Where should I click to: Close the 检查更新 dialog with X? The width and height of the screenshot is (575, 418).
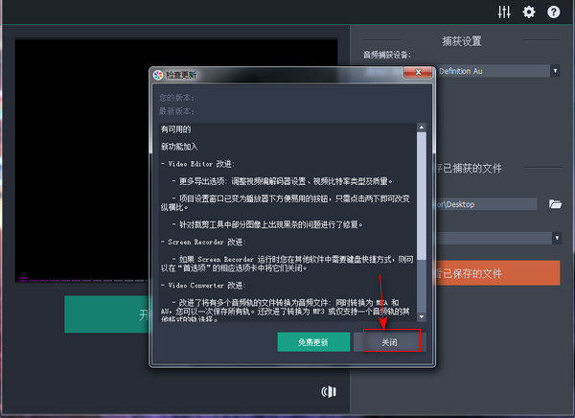tap(418, 72)
